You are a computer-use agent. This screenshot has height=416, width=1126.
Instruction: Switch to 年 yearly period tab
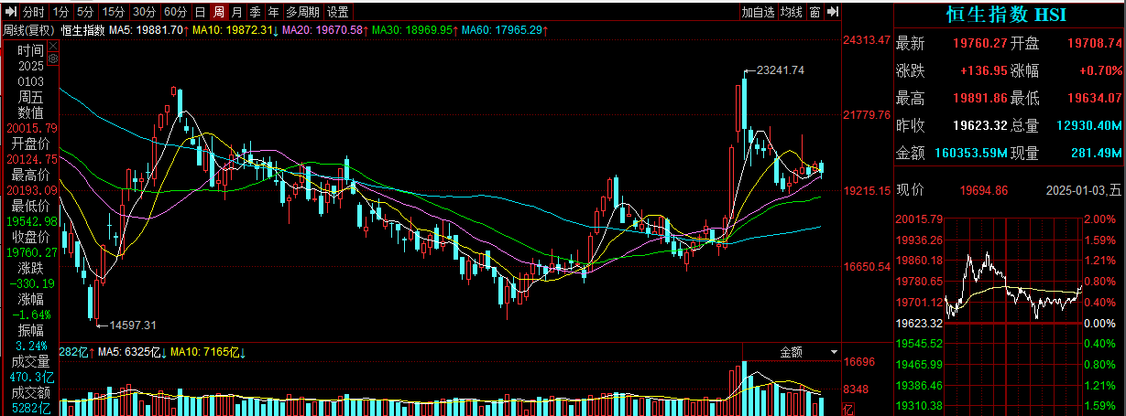point(273,12)
